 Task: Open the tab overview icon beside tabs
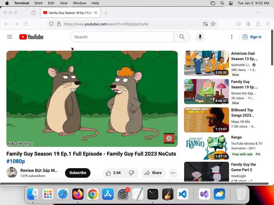34,13
